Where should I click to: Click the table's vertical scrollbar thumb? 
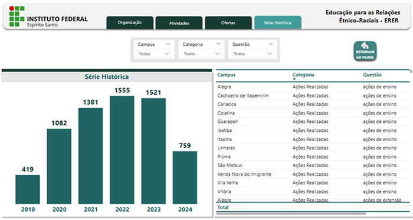pos(411,71)
